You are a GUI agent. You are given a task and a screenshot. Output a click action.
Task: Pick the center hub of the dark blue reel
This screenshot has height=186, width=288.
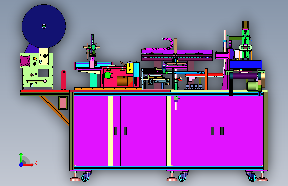click(x=44, y=26)
